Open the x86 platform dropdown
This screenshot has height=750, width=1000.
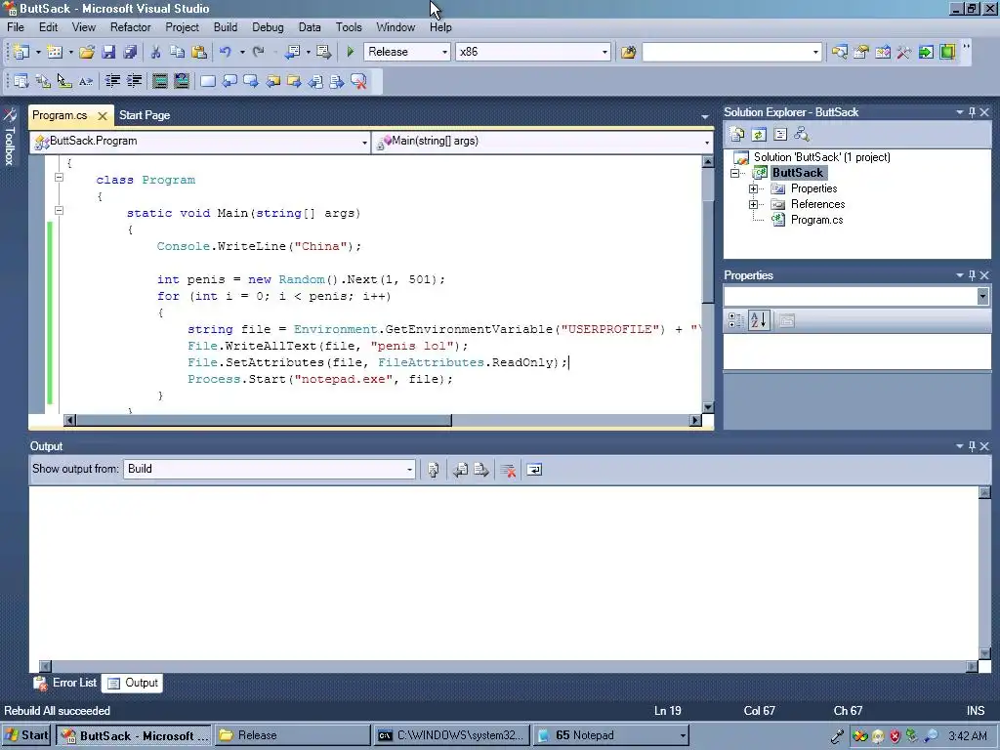(x=604, y=53)
